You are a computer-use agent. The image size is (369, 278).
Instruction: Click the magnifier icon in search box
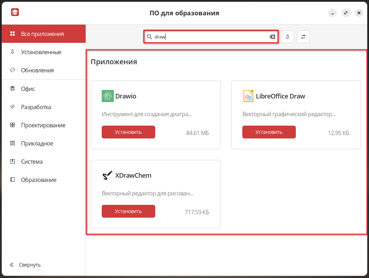[150, 37]
